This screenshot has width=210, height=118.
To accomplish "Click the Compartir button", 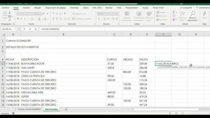I will click(x=186, y=8).
